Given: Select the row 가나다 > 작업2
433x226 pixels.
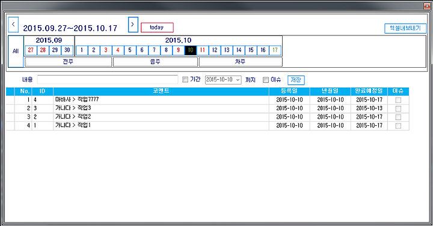Looking at the screenshot, I should coord(207,117).
